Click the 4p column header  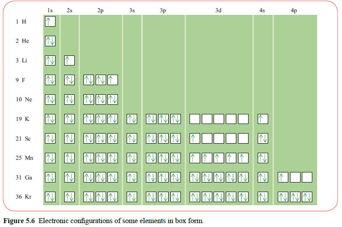point(294,10)
